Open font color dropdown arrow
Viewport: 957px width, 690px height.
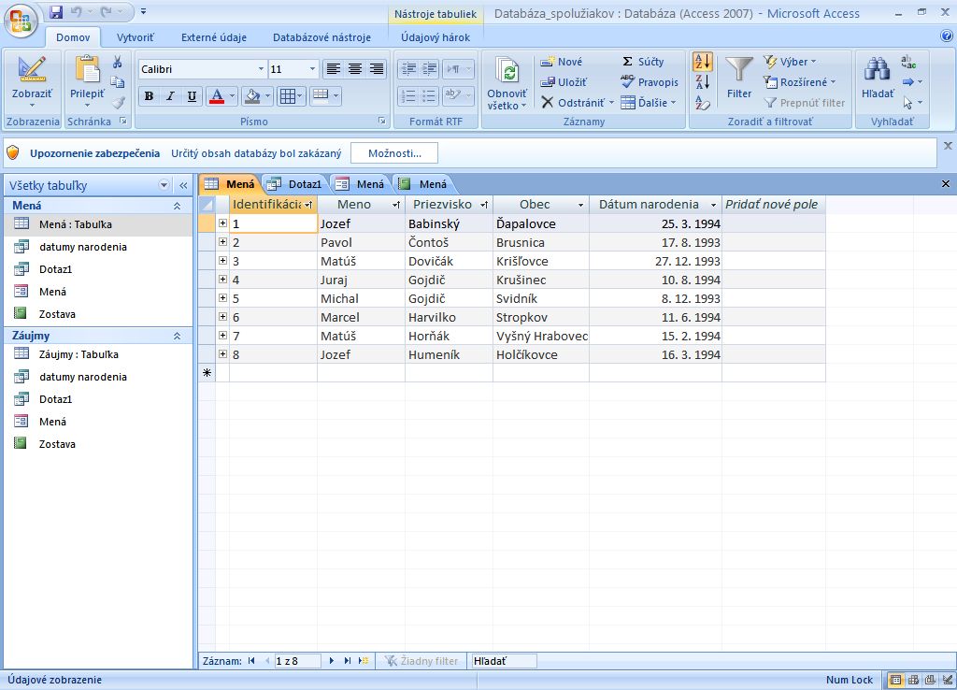(x=232, y=96)
